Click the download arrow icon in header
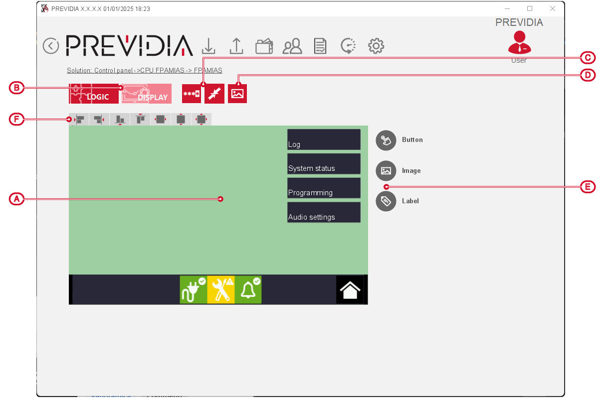Viewport: 608px width, 398px height. 208,46
